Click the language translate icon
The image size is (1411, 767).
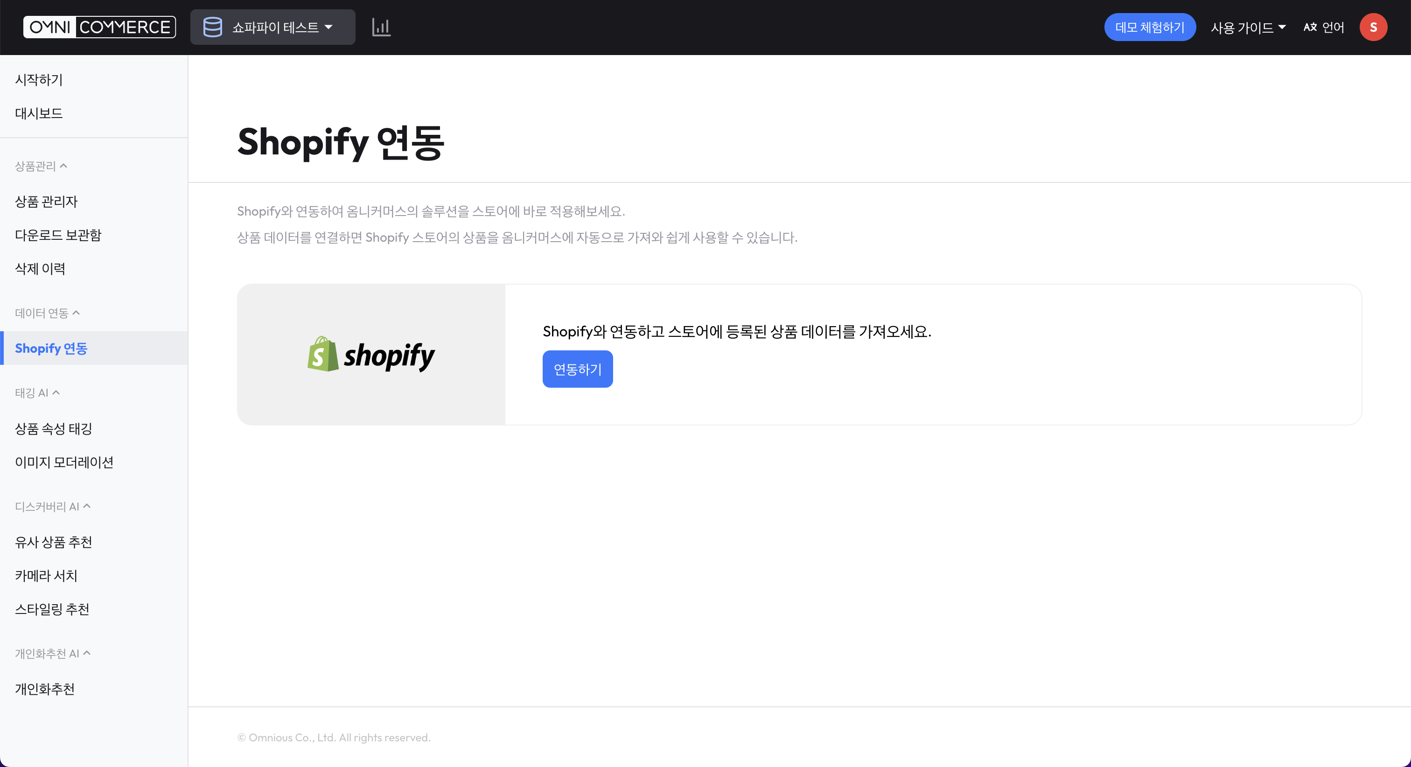pyautogui.click(x=1310, y=27)
